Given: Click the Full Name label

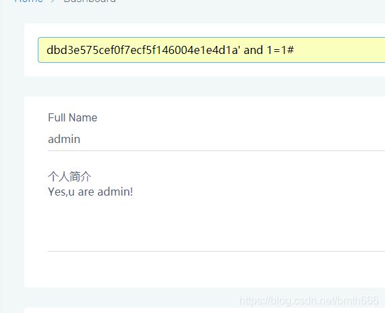Looking at the screenshot, I should 73,117.
